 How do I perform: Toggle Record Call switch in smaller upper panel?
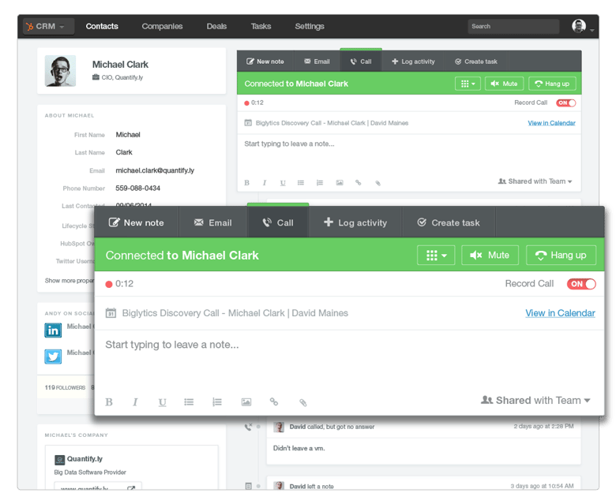(565, 103)
